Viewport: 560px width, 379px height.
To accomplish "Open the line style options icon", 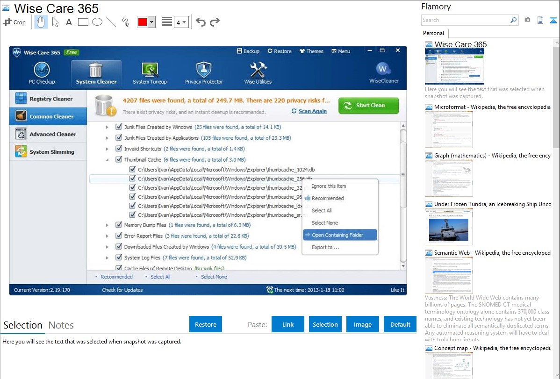I will coord(166,22).
